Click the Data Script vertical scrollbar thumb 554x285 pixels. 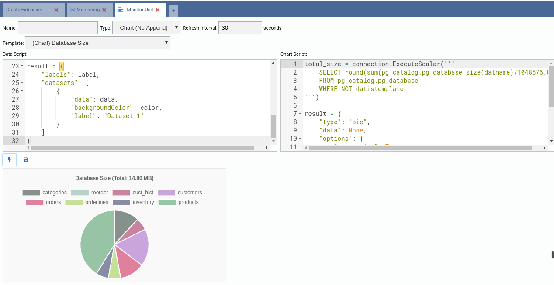(274, 126)
